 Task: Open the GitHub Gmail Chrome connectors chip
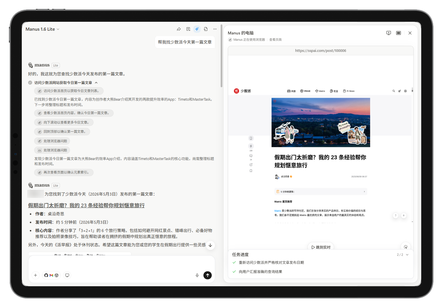[51, 275]
